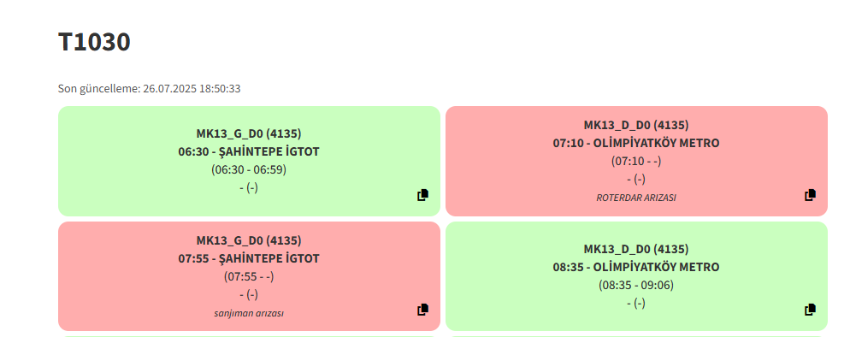Click the ROTERDAR ARIZASI note
The width and height of the screenshot is (850, 337).
click(x=636, y=198)
